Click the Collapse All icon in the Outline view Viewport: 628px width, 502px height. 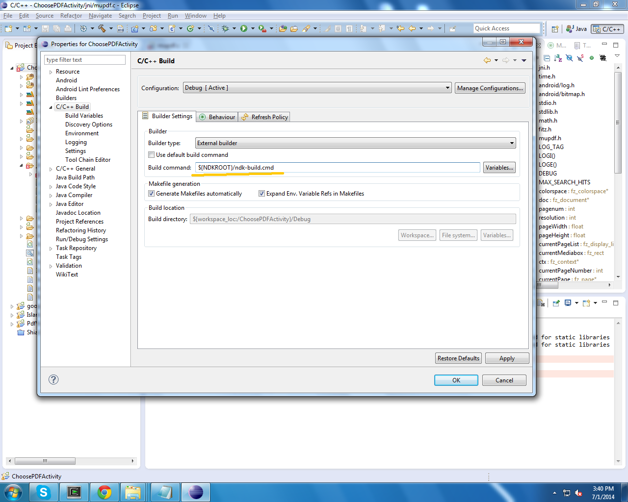click(x=547, y=58)
